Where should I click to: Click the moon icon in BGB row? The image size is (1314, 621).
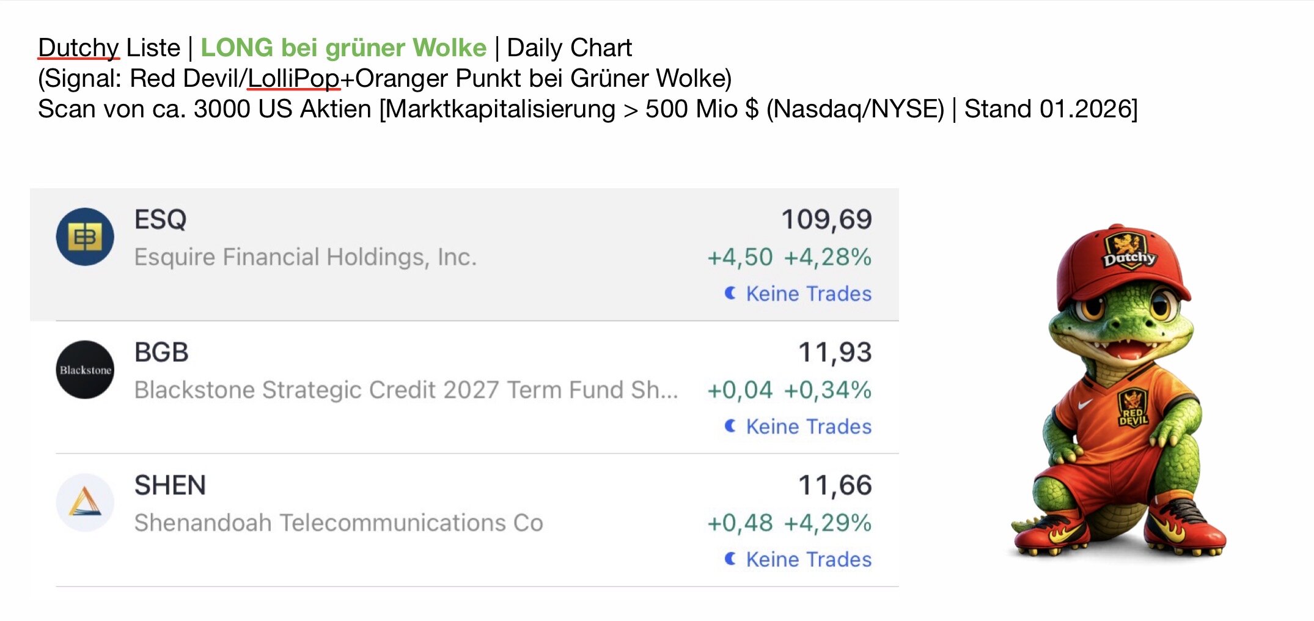730,426
